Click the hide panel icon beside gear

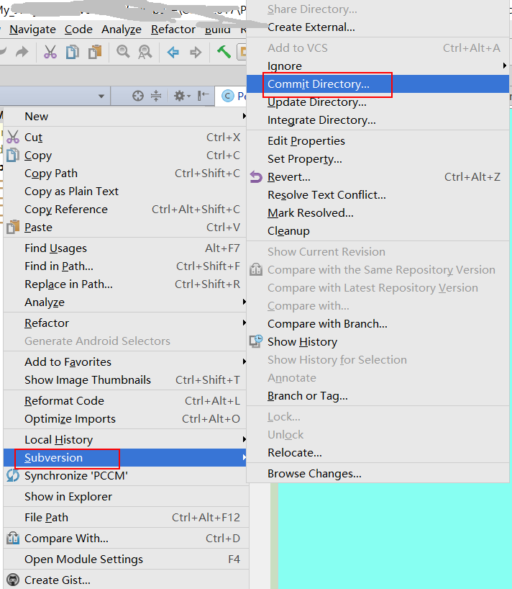(204, 96)
